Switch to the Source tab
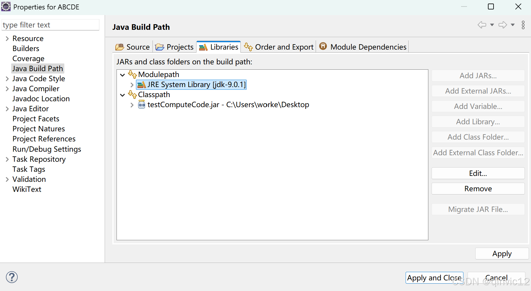 click(133, 47)
